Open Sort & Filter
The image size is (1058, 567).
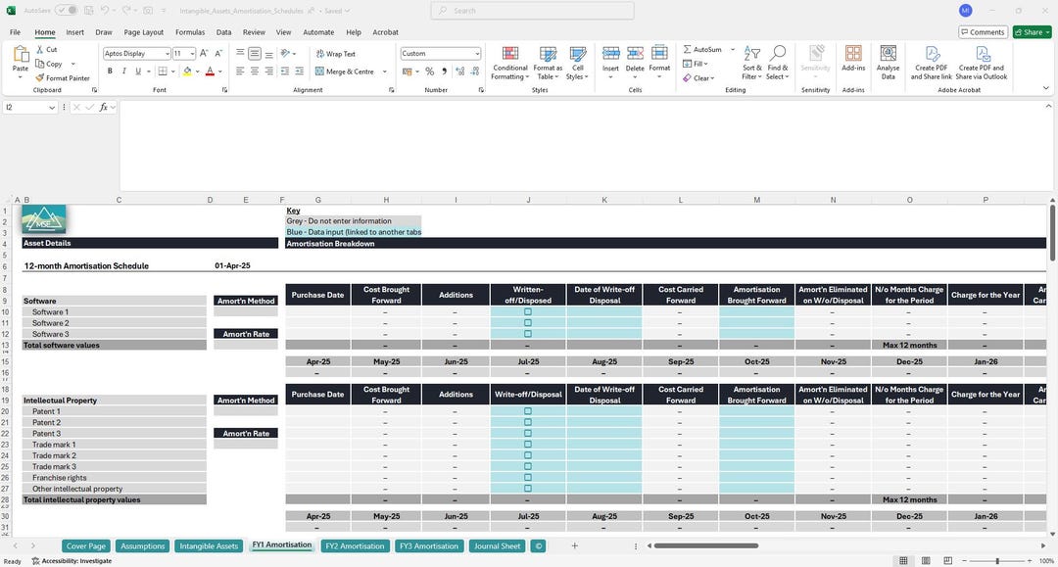751,64
